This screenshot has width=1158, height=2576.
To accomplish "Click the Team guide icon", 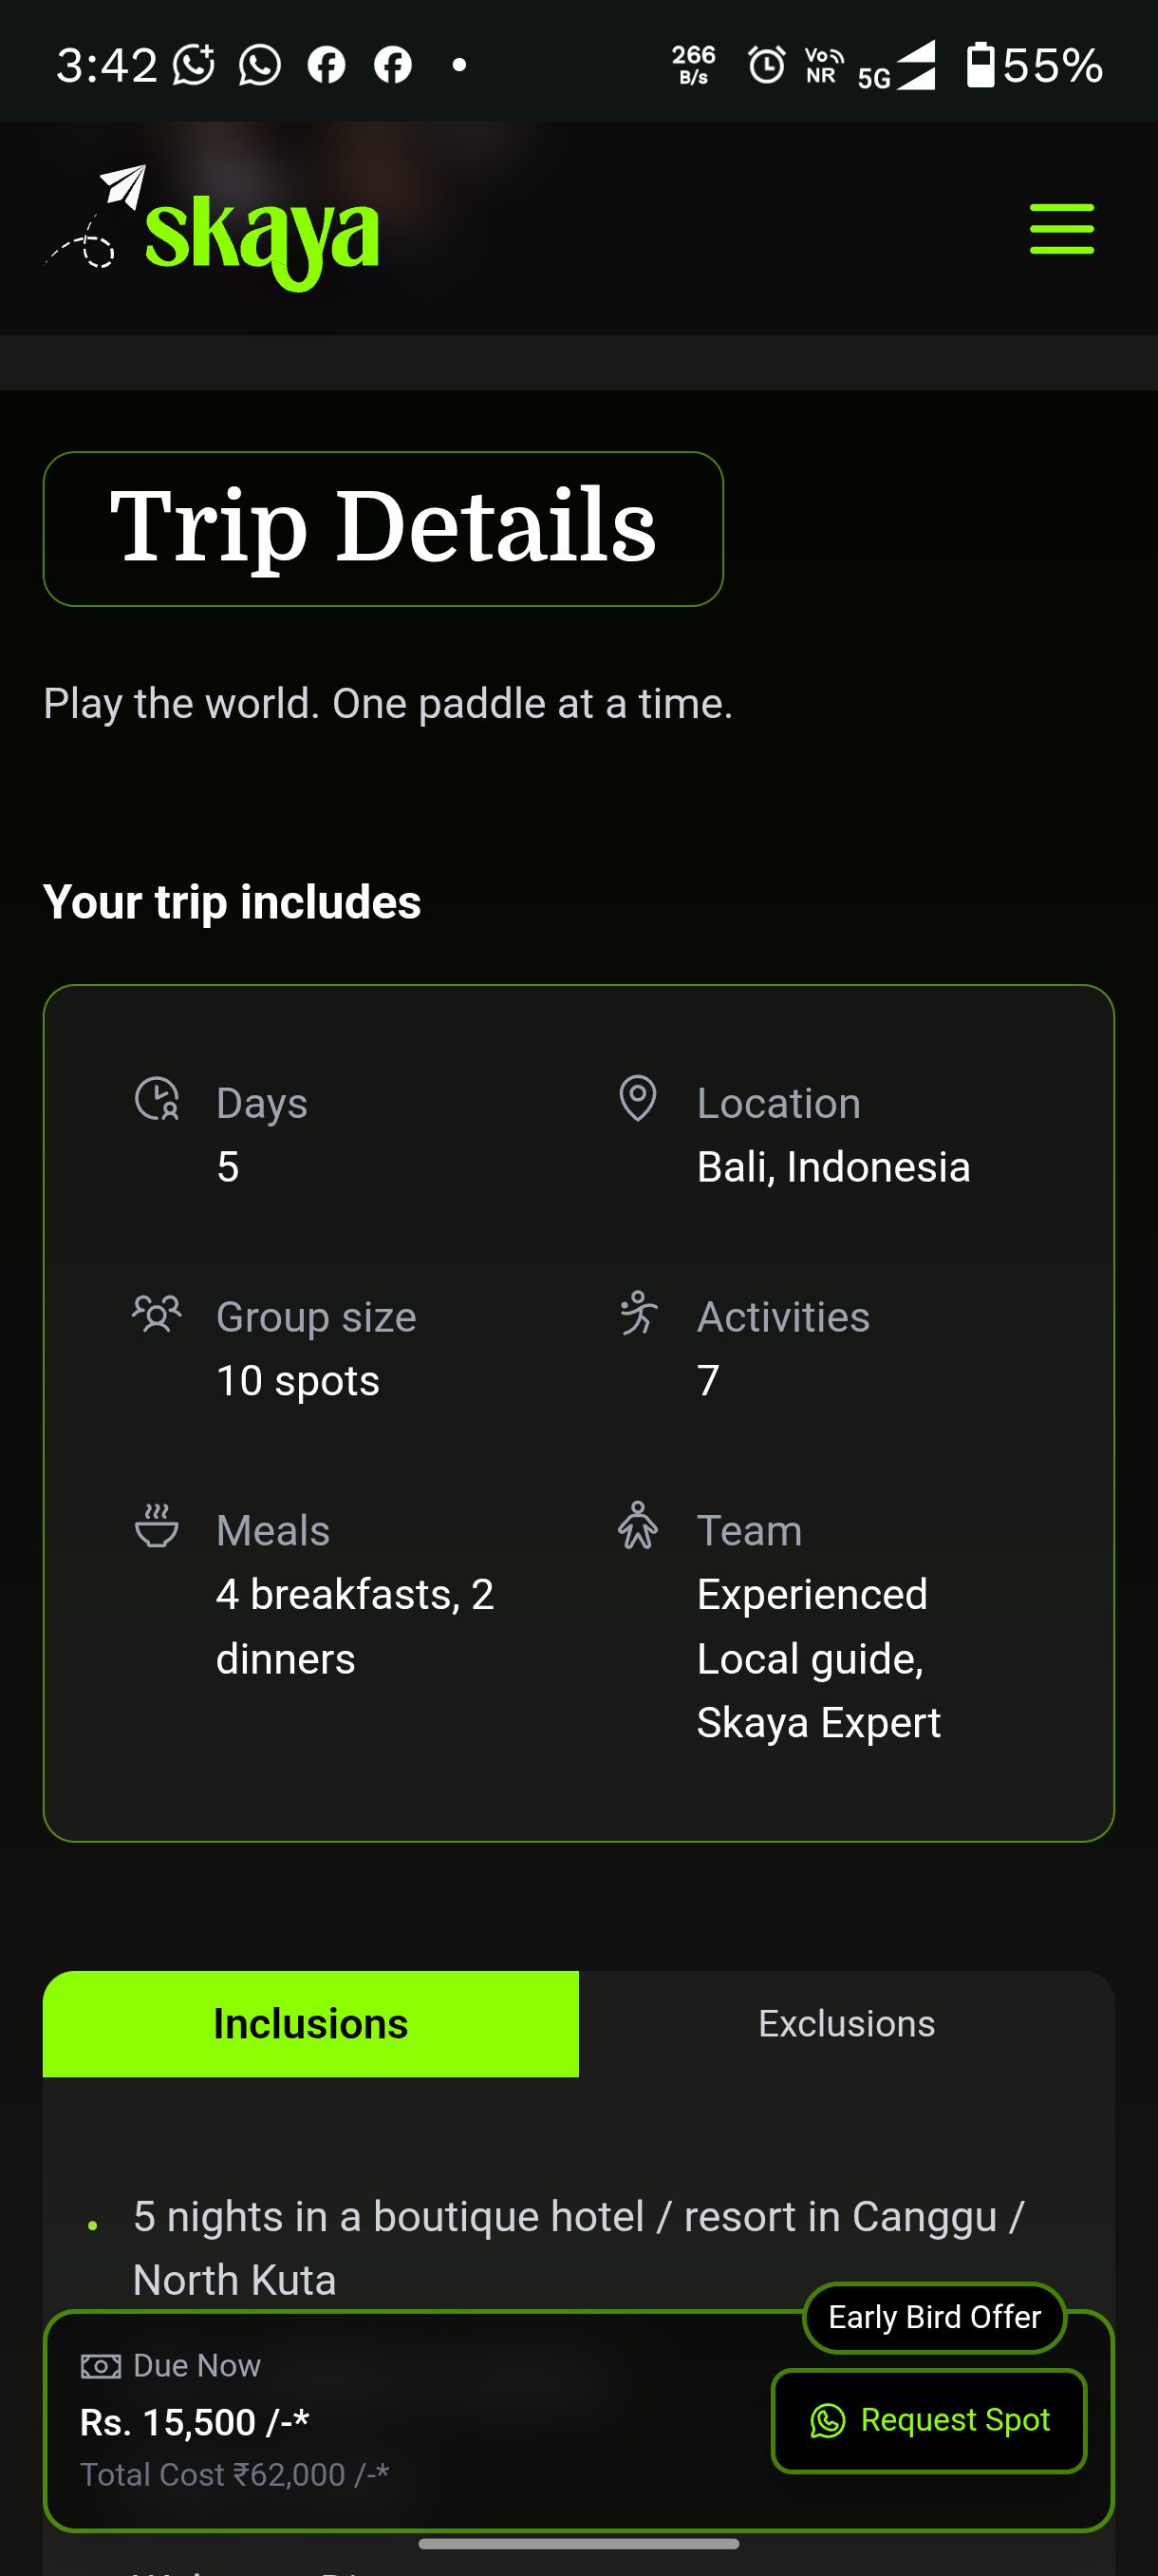I will (639, 1526).
